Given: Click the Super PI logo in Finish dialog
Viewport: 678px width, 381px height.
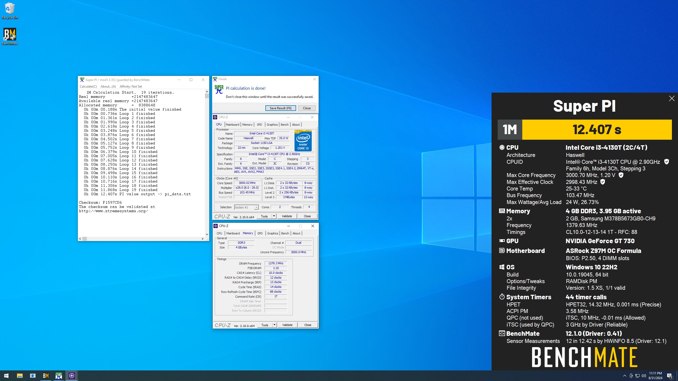Looking at the screenshot, I should [x=219, y=89].
